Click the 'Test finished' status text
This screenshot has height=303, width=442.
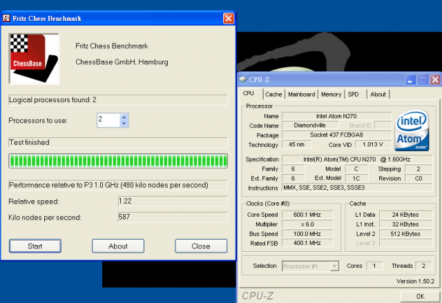point(29,142)
